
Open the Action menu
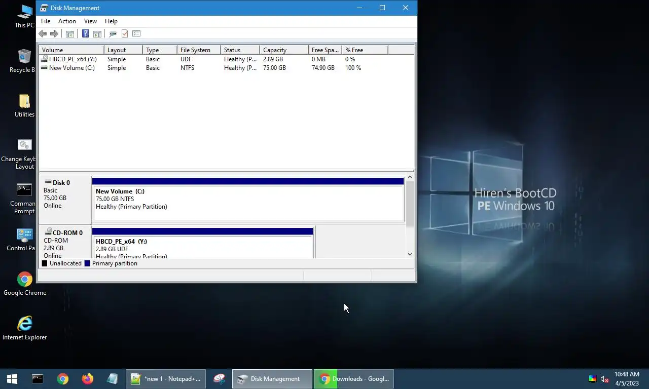click(67, 21)
